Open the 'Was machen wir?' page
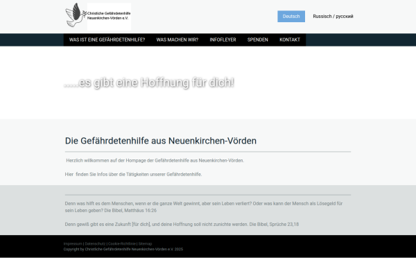 pos(177,40)
